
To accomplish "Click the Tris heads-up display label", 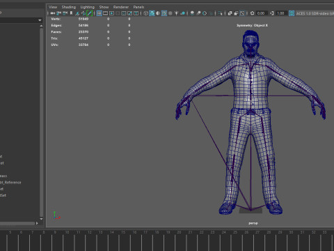I will point(54,38).
